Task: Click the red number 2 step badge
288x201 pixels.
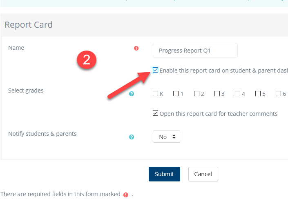Action: [x=86, y=60]
